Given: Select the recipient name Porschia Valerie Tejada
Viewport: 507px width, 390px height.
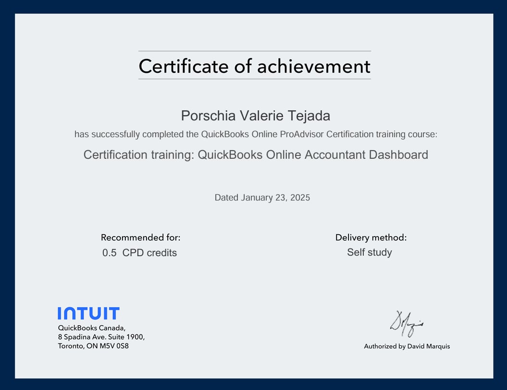Looking at the screenshot, I should pos(255,116).
